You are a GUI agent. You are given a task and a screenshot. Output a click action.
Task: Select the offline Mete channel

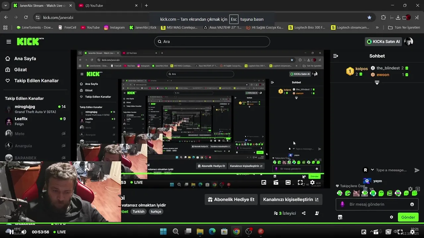point(35,134)
